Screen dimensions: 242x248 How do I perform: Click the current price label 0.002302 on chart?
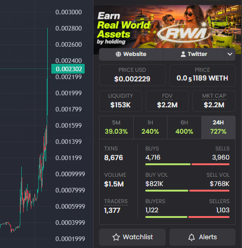(x=68, y=69)
